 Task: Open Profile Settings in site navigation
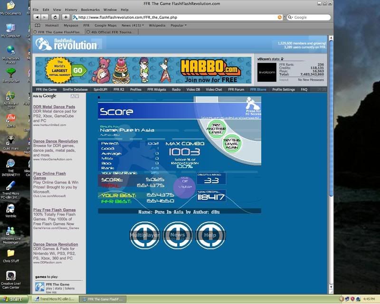click(x=284, y=90)
